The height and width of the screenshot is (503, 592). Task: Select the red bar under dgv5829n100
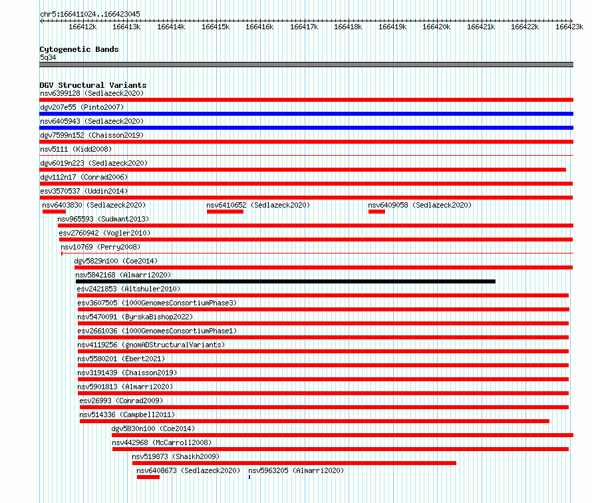pos(323,267)
